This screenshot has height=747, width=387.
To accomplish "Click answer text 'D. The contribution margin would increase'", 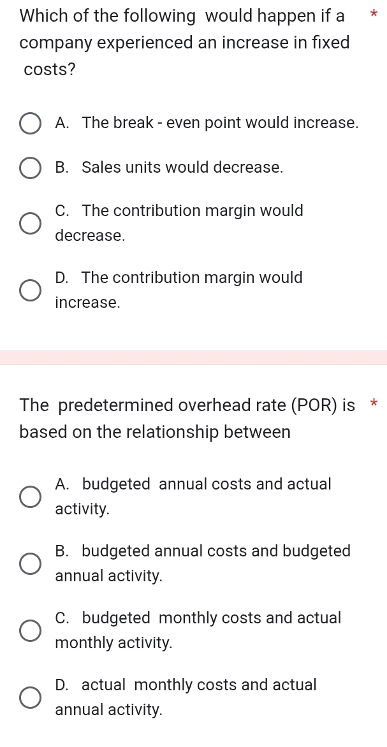I will click(x=179, y=289).
